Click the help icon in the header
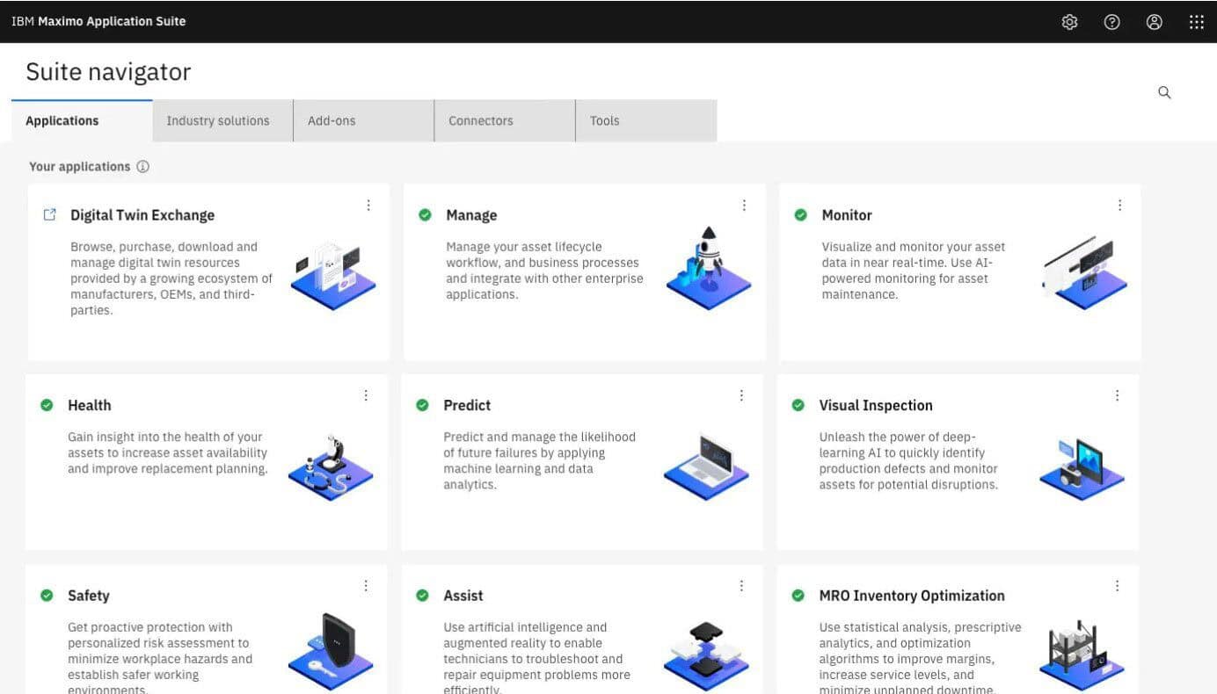This screenshot has width=1217, height=694. (1111, 21)
